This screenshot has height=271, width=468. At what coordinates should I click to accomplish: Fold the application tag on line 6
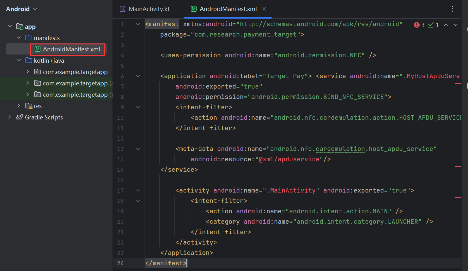pos(138,76)
